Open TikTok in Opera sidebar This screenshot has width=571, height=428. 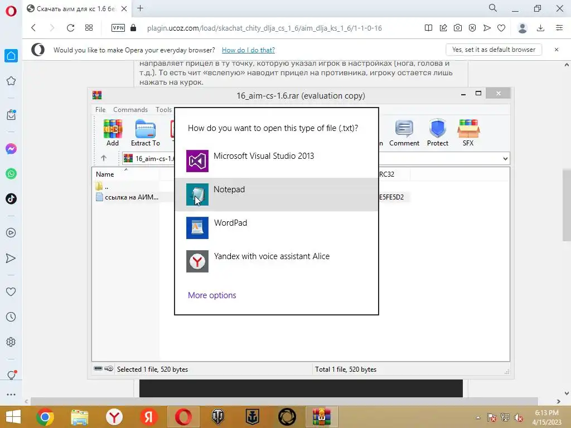point(11,199)
